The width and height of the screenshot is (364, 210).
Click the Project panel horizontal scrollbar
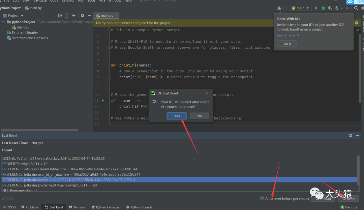click(x=39, y=130)
